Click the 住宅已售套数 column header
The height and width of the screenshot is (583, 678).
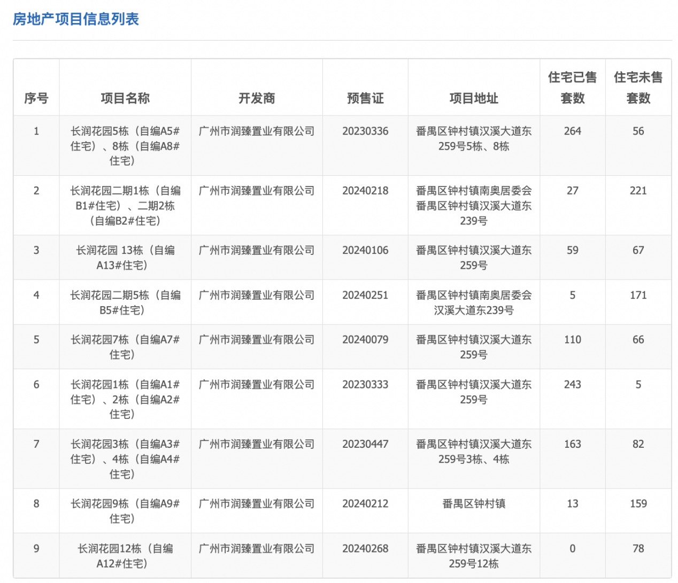(x=573, y=88)
